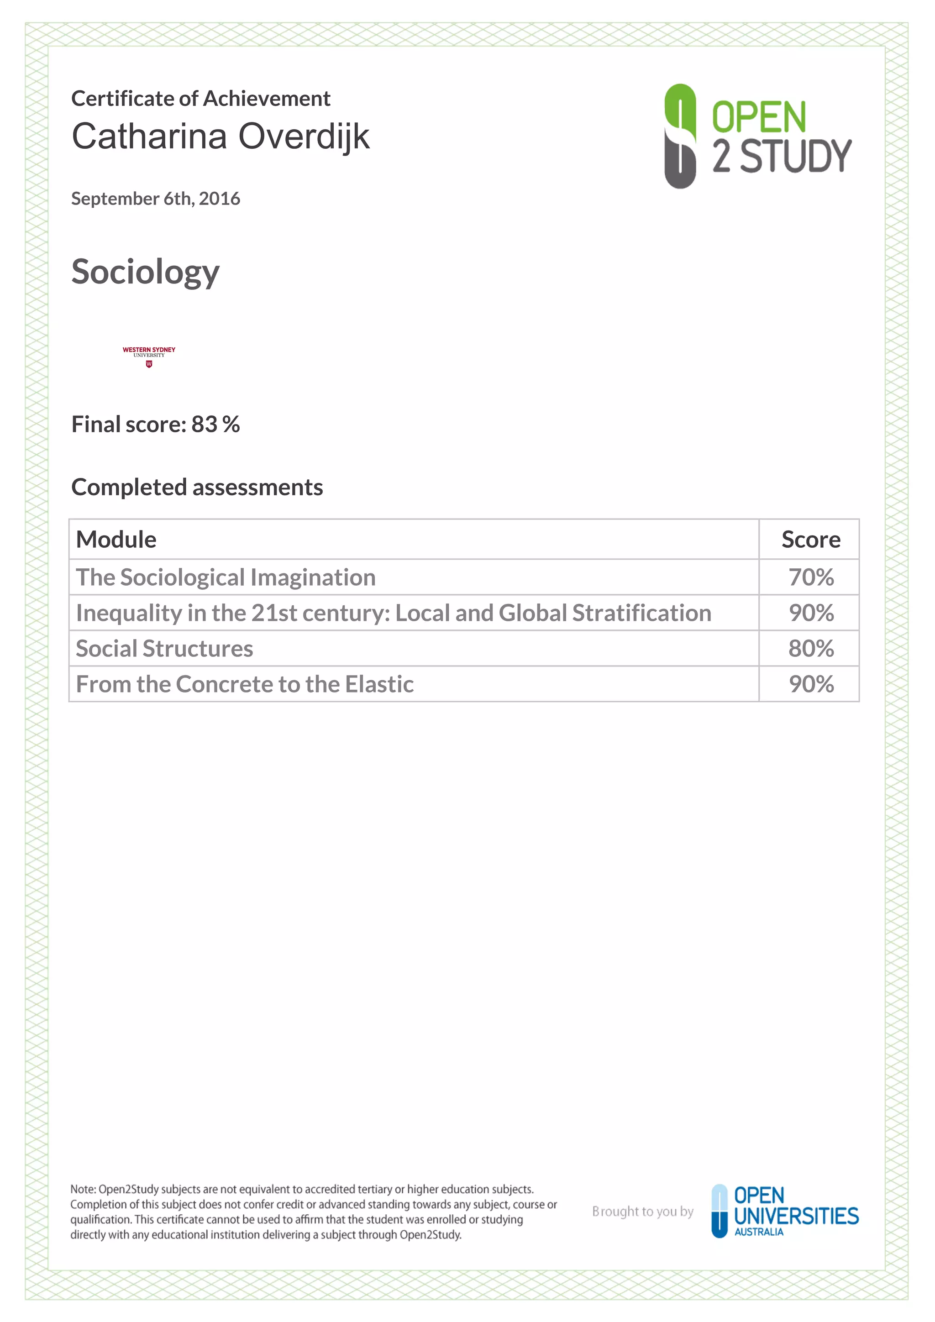Click the Western Sydney University logo
This screenshot has height=1322, width=935.
(x=149, y=357)
